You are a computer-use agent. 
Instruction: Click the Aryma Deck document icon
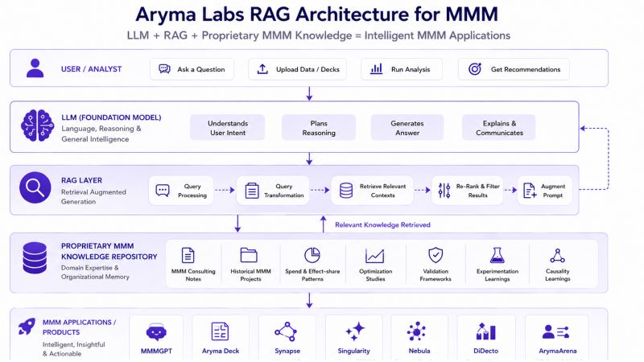click(220, 331)
